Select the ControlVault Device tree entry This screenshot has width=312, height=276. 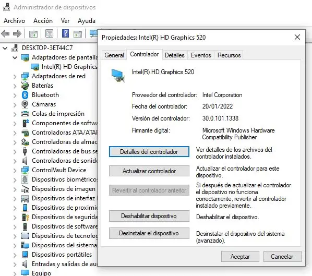click(x=59, y=170)
